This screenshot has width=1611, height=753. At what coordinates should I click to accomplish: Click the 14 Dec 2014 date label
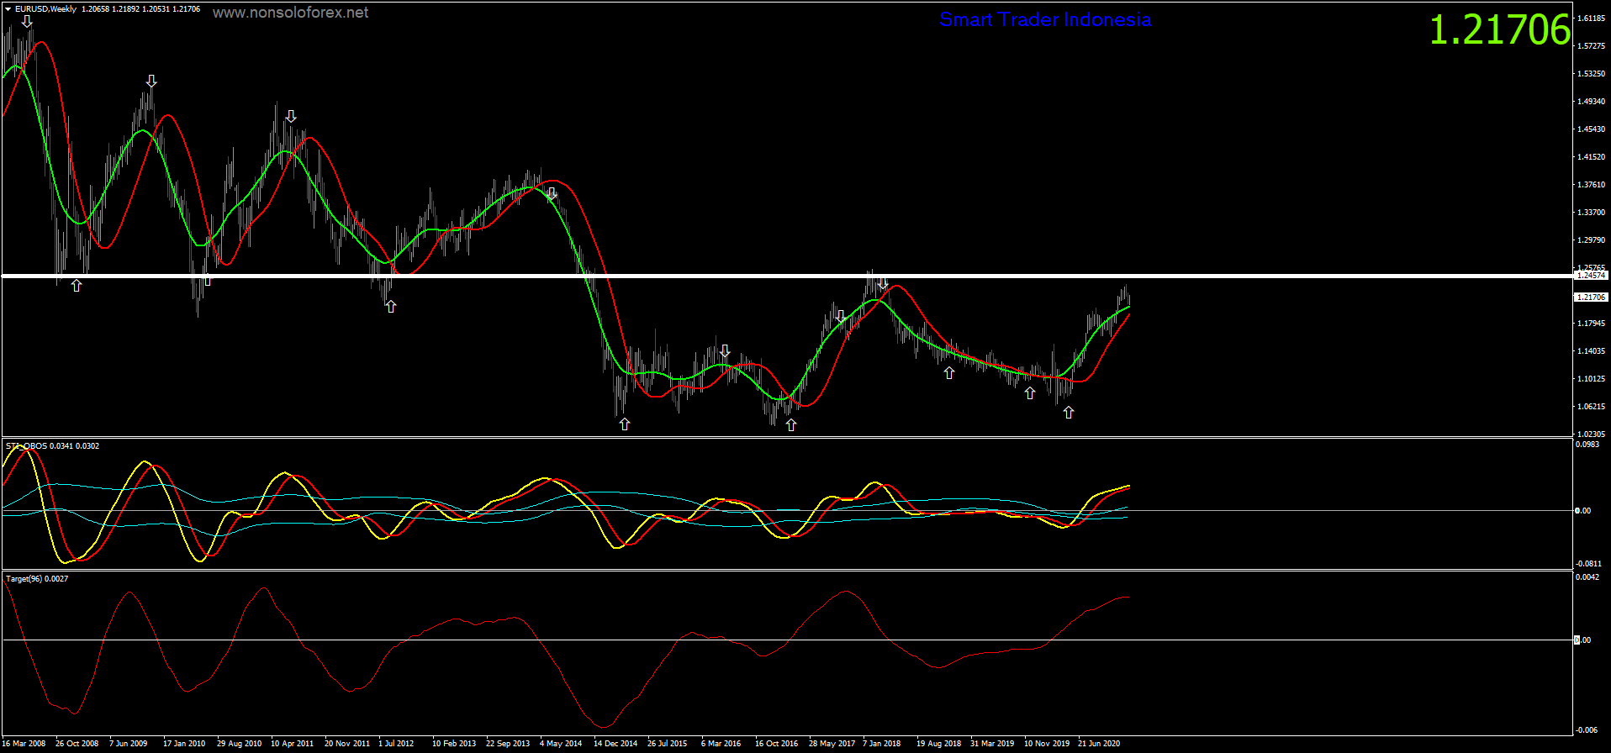615,743
